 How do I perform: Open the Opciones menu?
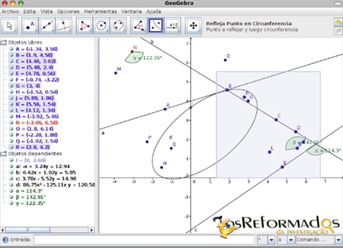pyautogui.click(x=68, y=11)
